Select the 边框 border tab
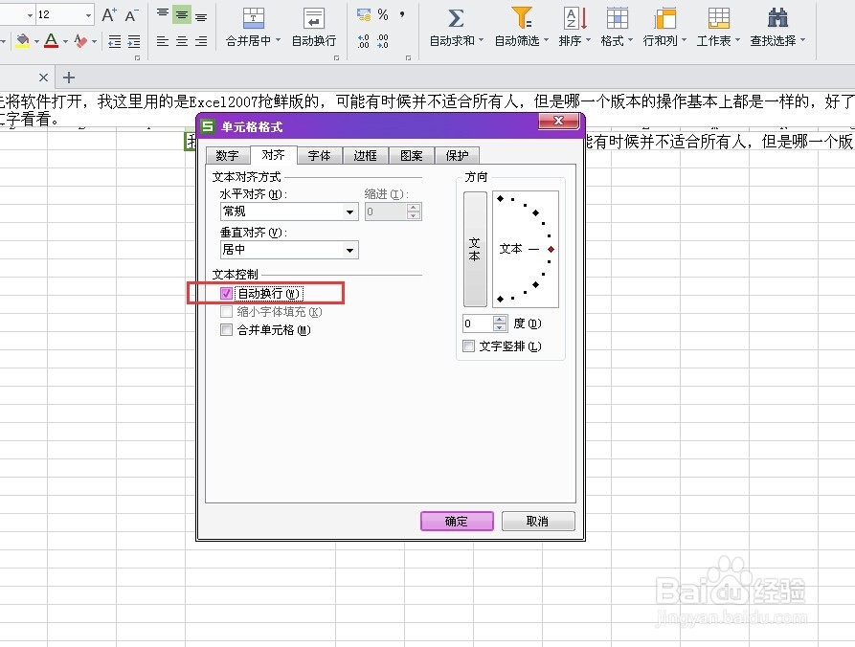Screen dimensions: 855x647 click(x=365, y=154)
